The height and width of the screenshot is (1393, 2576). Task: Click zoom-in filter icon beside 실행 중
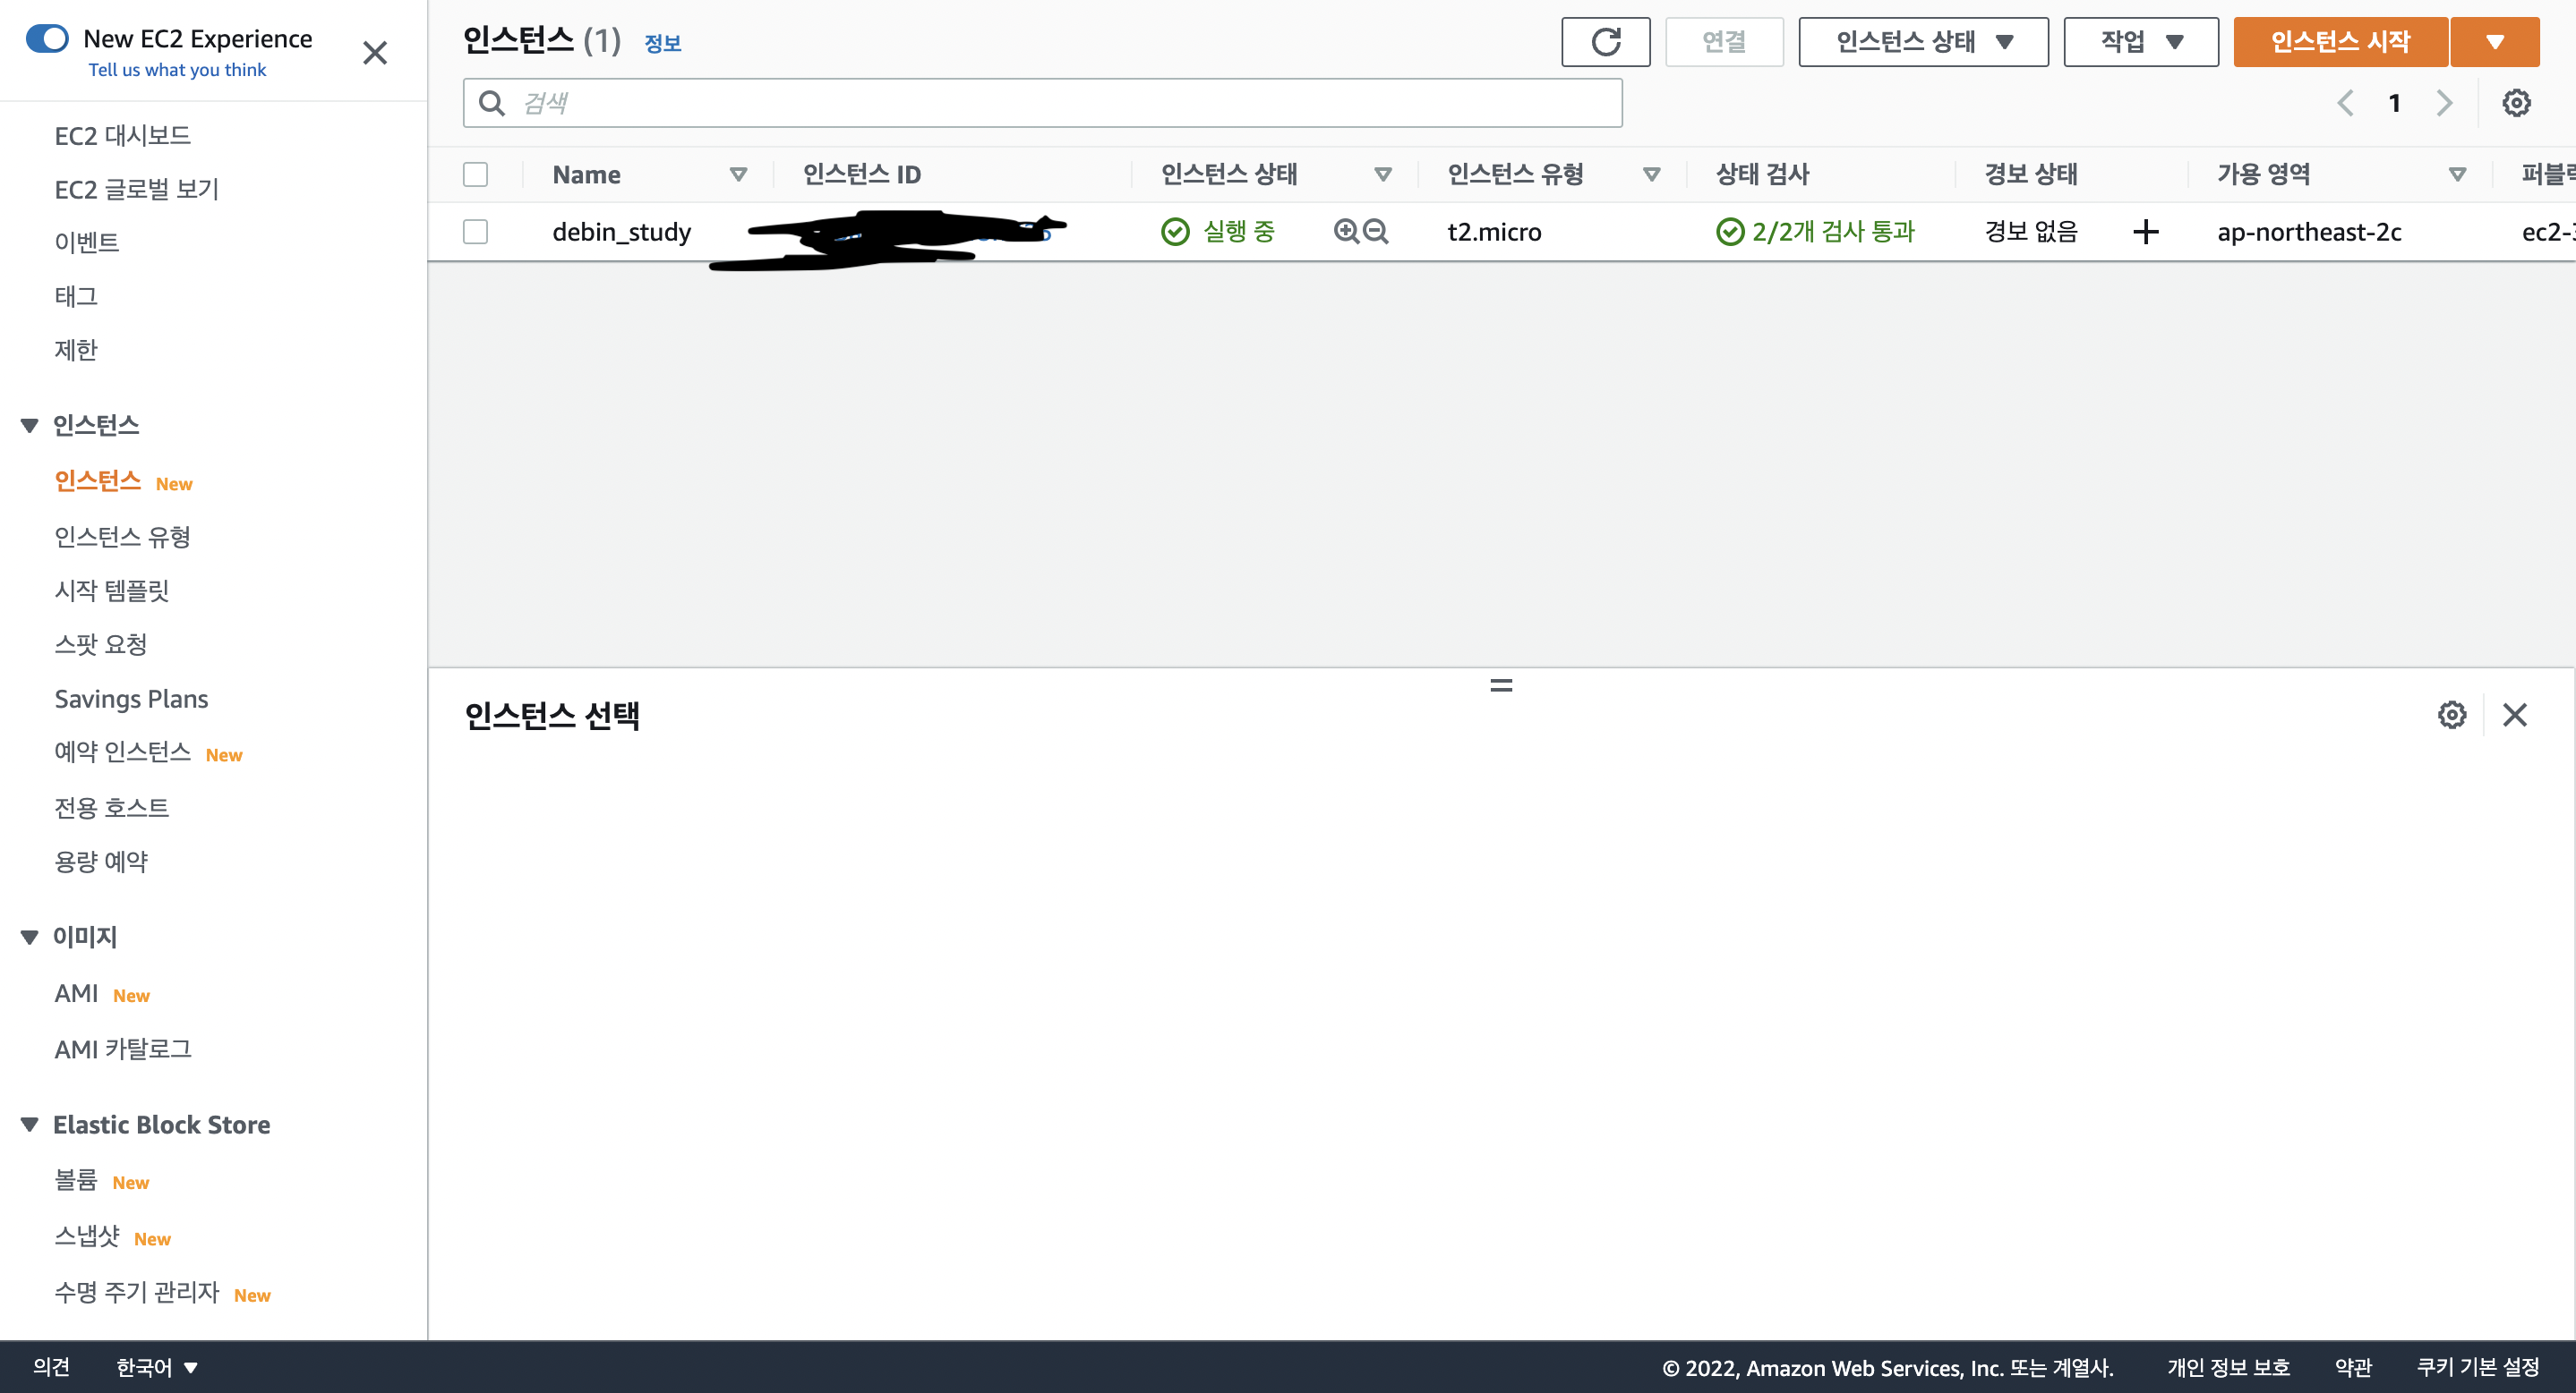pos(1346,232)
